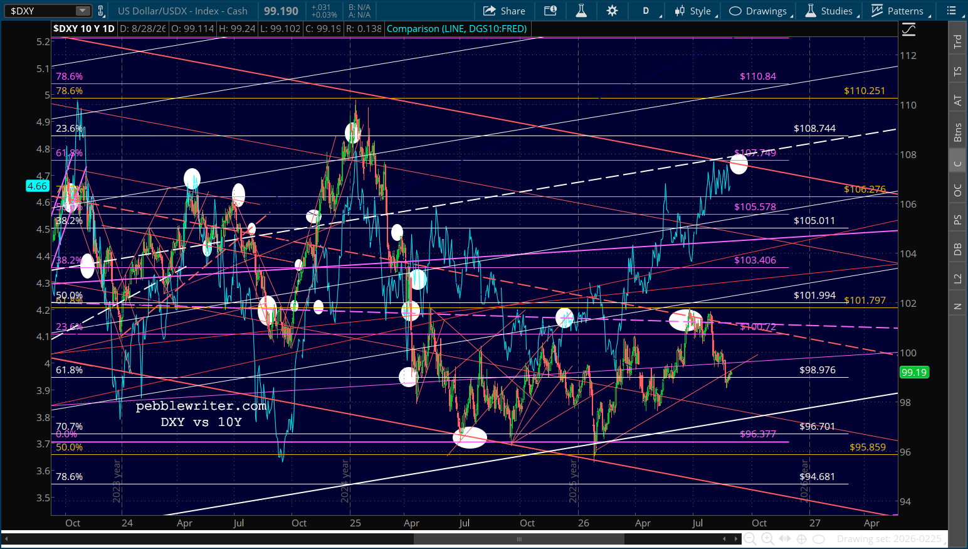This screenshot has height=549, width=968.
Task: Click the $105.578 level label
Action: (755, 207)
